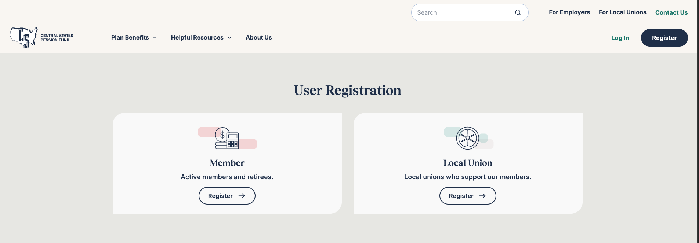Click the Local Union card heading

468,163
